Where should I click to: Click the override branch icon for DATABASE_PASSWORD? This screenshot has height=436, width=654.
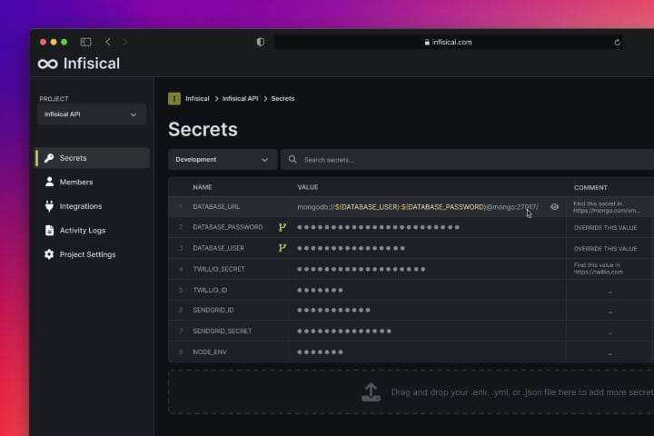282,227
